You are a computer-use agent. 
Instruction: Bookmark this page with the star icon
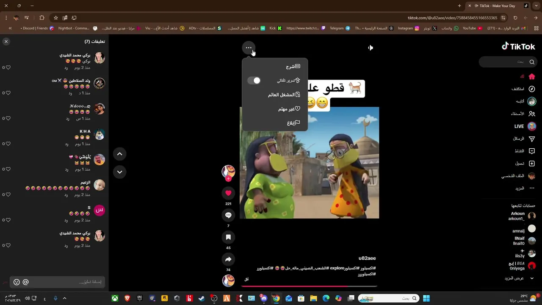[55, 18]
